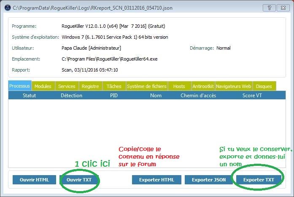Viewport: 294px width, 197px height.
Task: Click the Démarrage: label
Action: click(x=202, y=48)
